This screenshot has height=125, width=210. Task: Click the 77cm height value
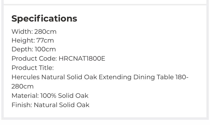pyautogui.click(x=45, y=40)
